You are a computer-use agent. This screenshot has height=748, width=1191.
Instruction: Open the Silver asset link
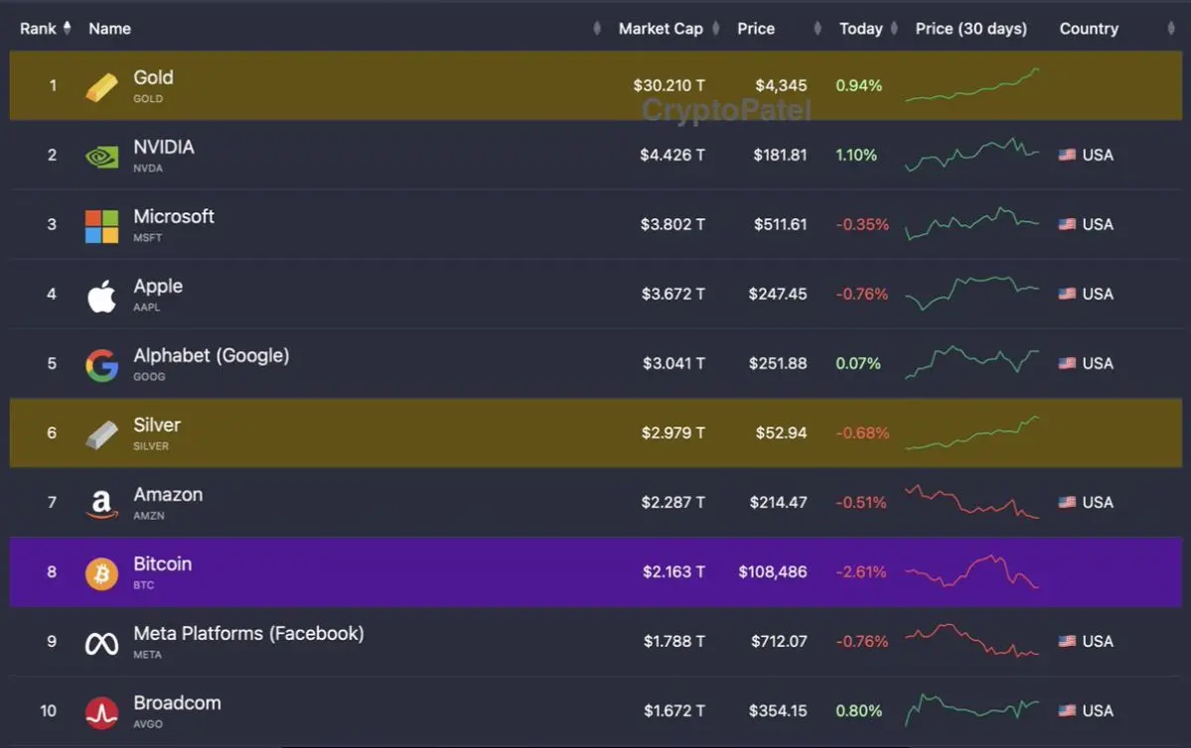pyautogui.click(x=157, y=425)
